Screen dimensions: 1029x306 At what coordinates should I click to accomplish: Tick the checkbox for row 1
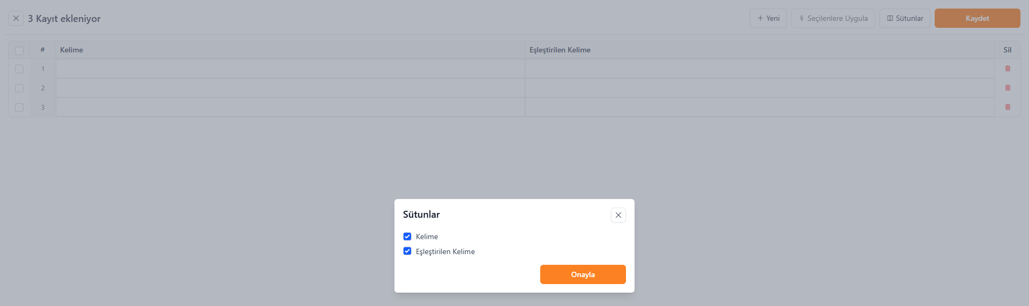click(19, 69)
